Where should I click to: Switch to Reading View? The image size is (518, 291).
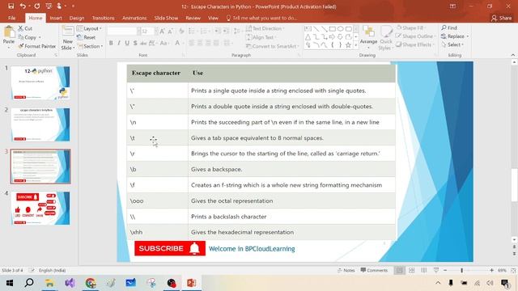tap(424, 270)
